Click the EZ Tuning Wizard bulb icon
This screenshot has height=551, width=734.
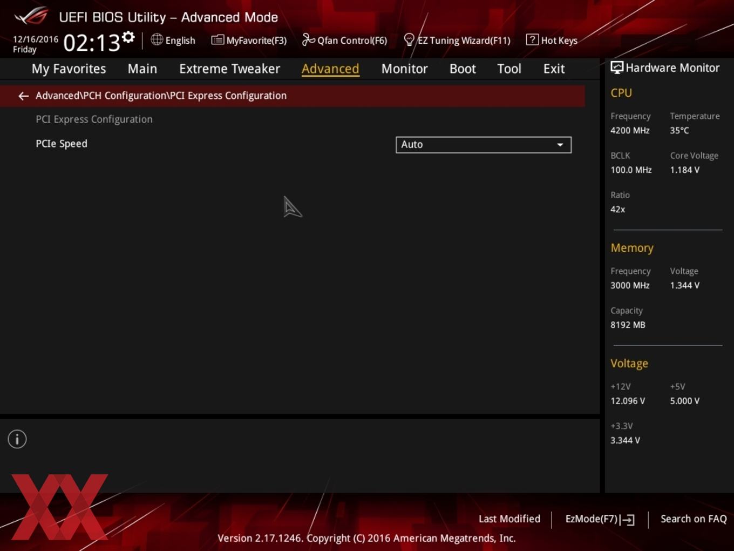pyautogui.click(x=409, y=40)
